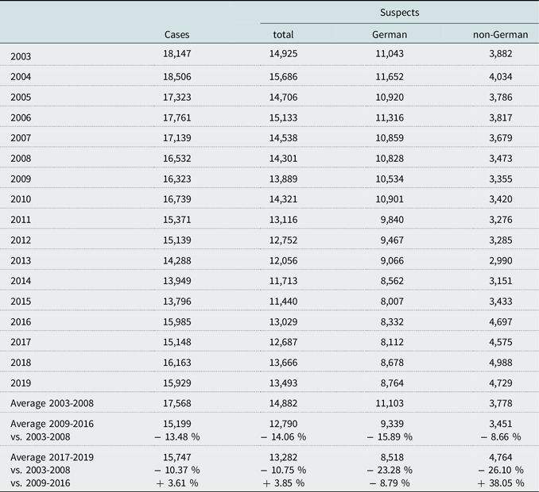
Task: Select the total column header
Action: point(283,35)
